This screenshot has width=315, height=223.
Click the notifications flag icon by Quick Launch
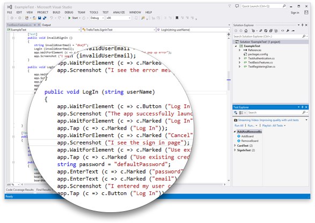pos(230,6)
